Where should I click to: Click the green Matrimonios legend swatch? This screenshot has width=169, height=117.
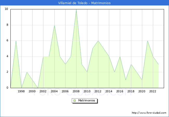click(75, 101)
